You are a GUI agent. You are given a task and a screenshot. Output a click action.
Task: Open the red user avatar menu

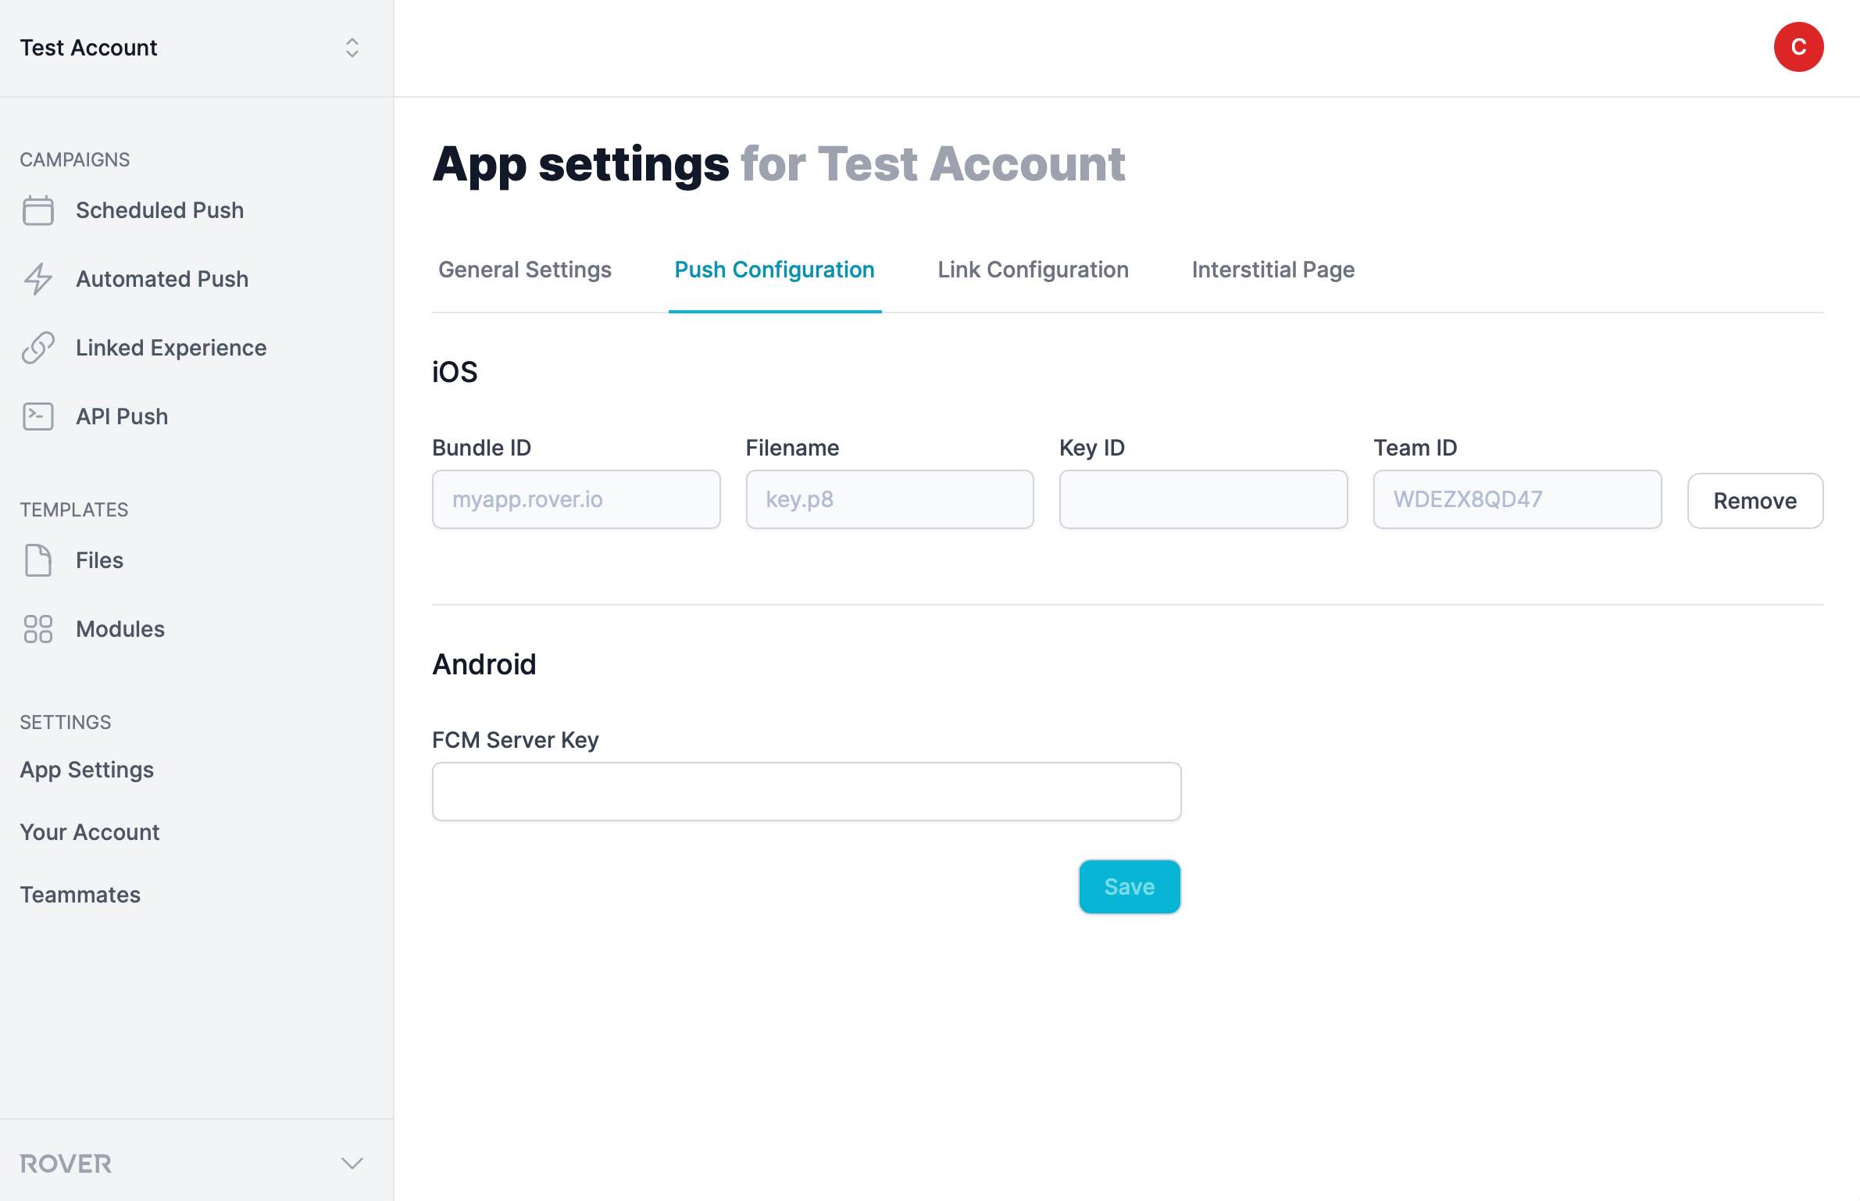pyautogui.click(x=1798, y=47)
